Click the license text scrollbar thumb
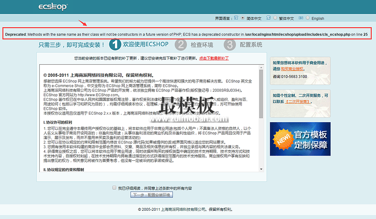This screenshot has height=219, width=376. click(261, 94)
